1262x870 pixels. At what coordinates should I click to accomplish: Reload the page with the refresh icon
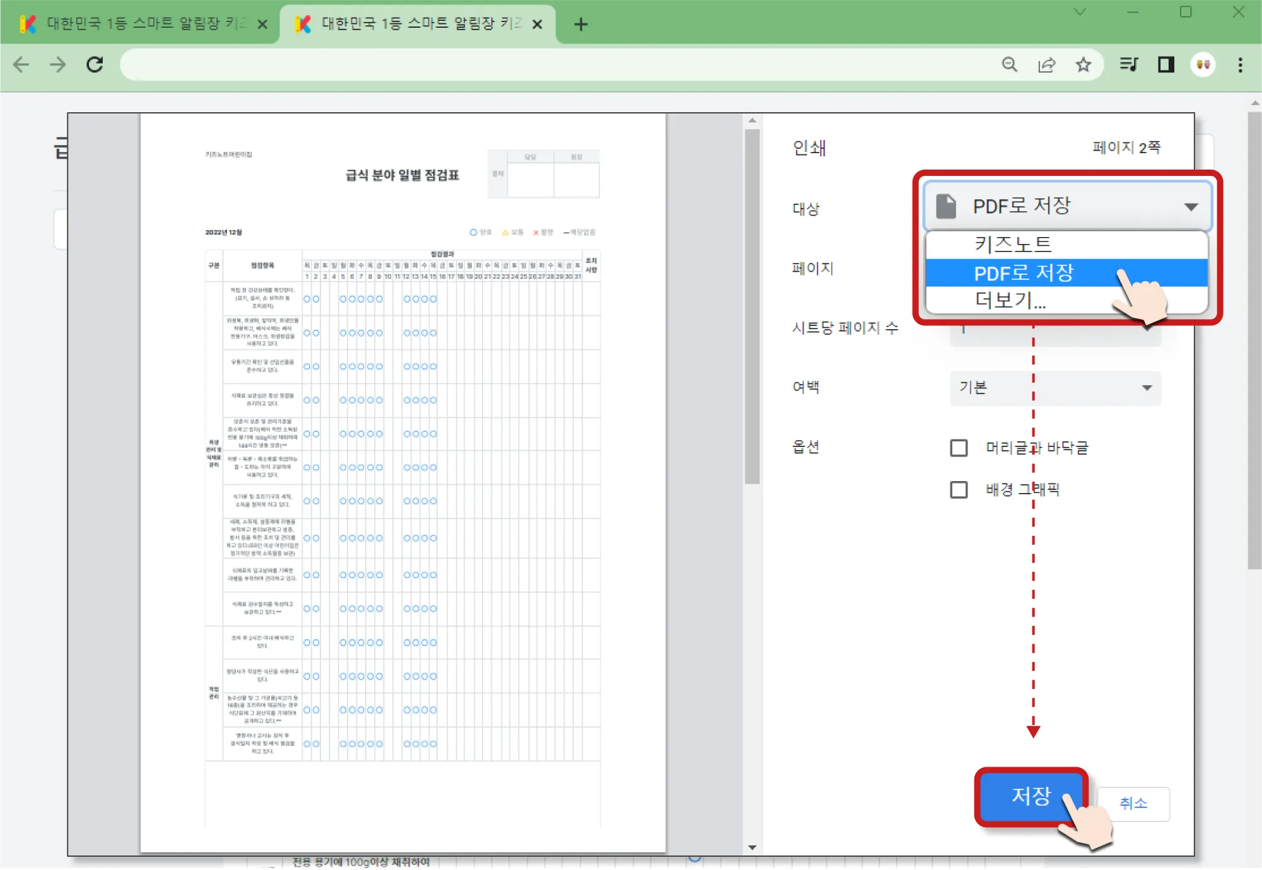(95, 64)
